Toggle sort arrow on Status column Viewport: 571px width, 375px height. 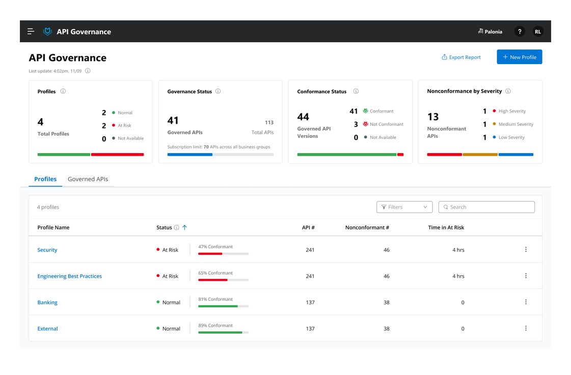click(184, 227)
